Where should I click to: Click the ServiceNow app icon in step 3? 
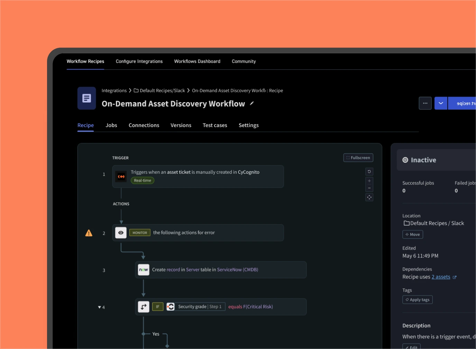(144, 270)
